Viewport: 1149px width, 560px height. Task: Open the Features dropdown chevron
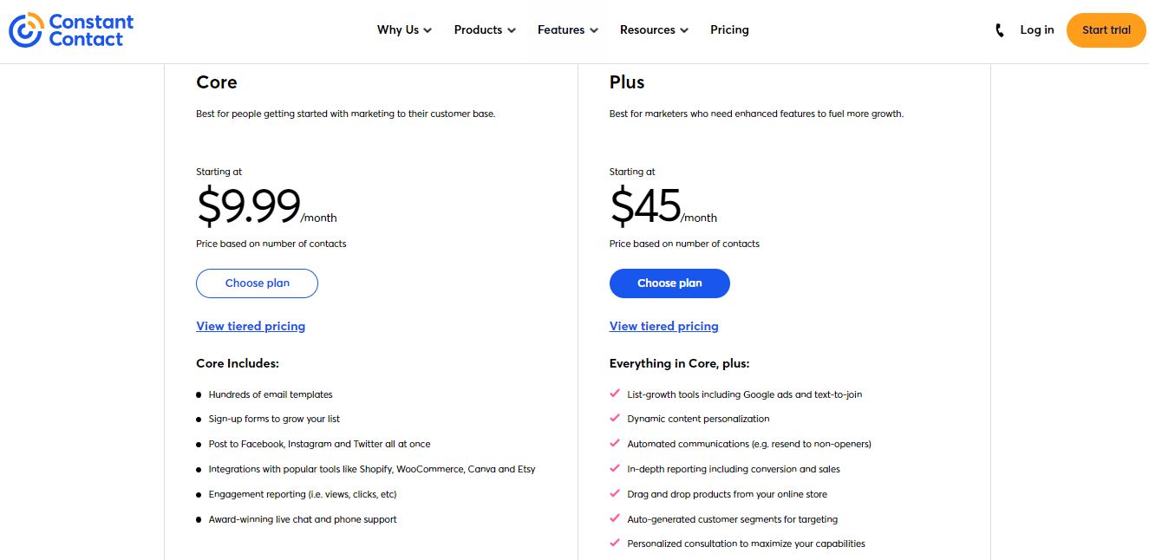point(594,30)
